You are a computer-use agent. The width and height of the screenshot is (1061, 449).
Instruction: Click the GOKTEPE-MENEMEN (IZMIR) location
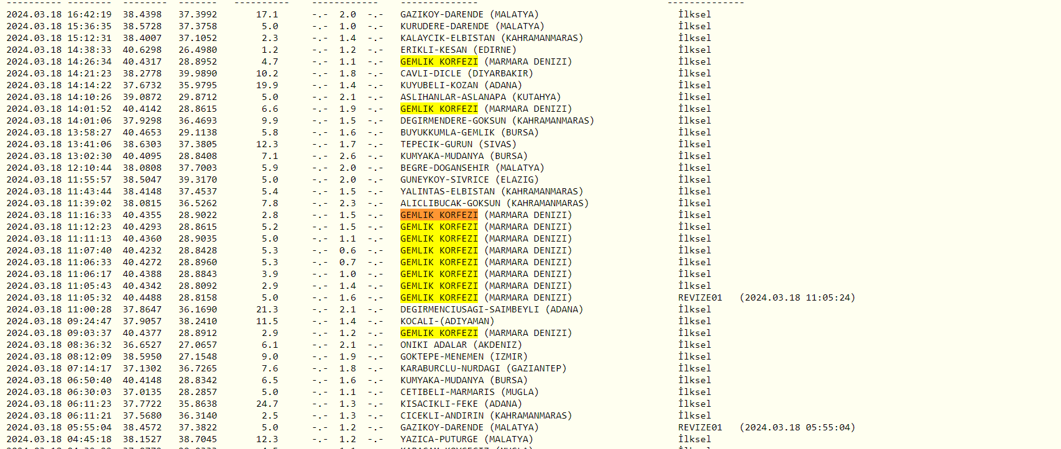[x=464, y=356]
